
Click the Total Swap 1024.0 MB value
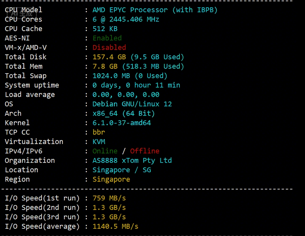[x=111, y=76]
